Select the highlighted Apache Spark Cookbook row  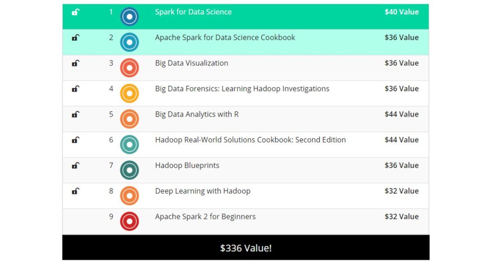coord(246,42)
